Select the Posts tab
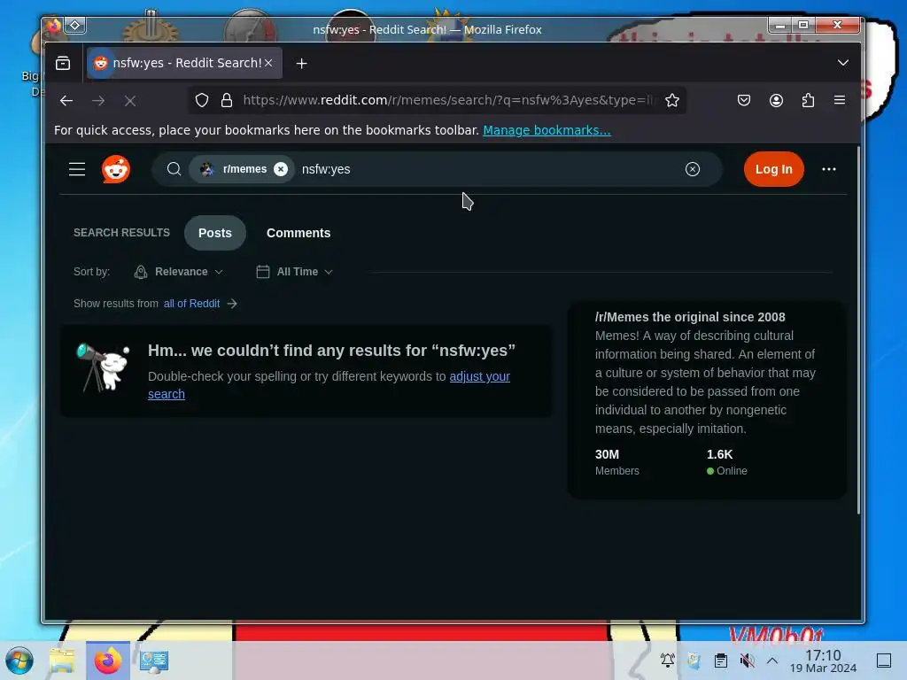907x680 pixels. point(215,233)
